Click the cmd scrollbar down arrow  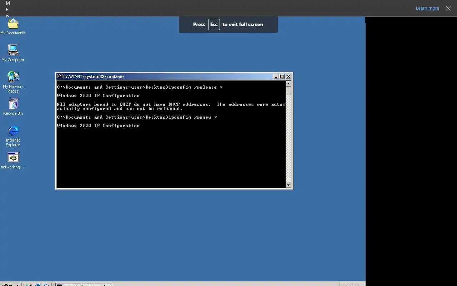(288, 185)
